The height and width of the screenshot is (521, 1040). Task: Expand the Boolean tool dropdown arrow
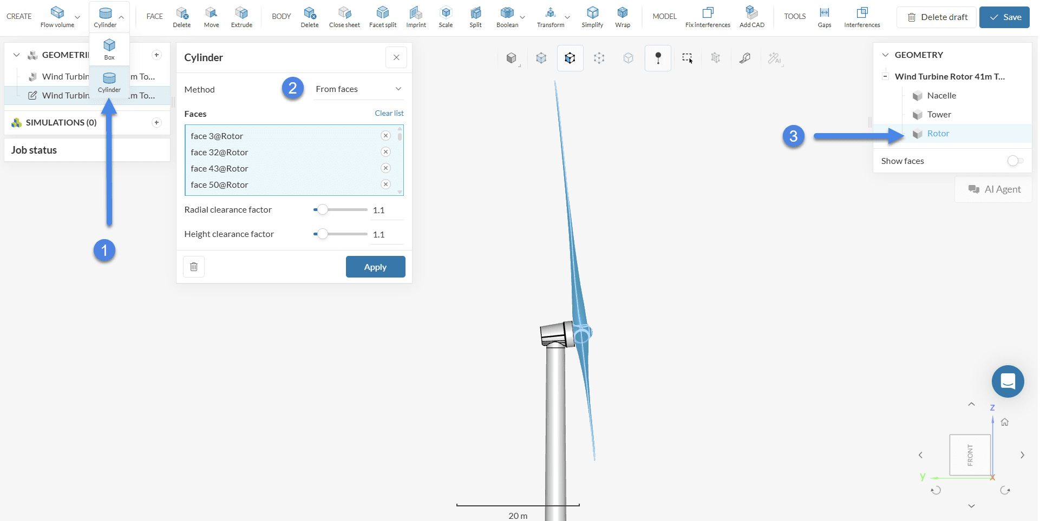(x=522, y=17)
